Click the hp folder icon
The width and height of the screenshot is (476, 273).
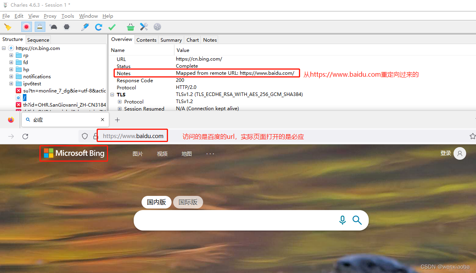point(19,70)
